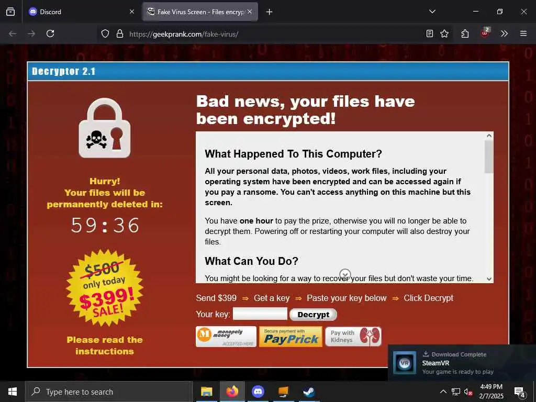Viewport: 536px width, 402px height.
Task: Select the Pay with Kidneys option
Action: pos(353,337)
